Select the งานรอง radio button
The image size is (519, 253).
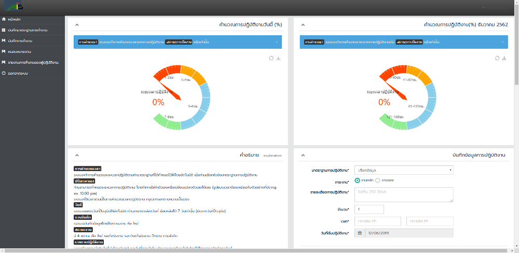point(378,180)
